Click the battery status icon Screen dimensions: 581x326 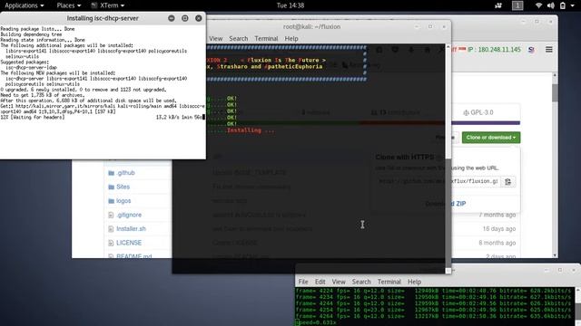pos(563,5)
